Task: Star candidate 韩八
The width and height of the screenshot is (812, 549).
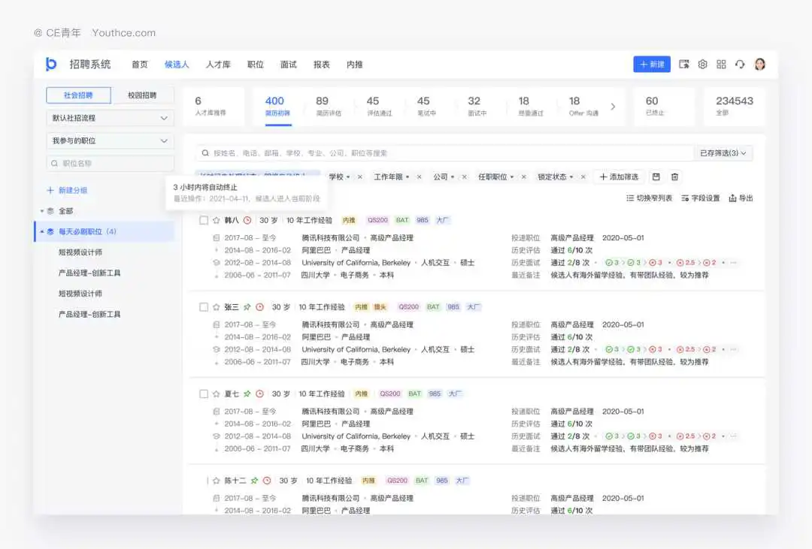Action: 217,221
